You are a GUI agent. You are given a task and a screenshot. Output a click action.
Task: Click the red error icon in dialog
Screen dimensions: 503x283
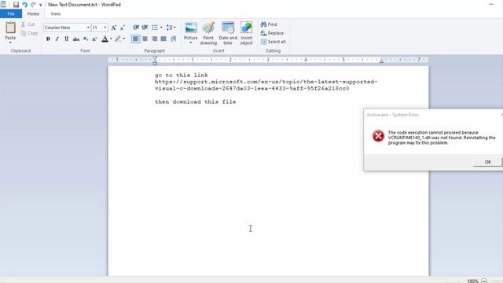[x=378, y=136]
